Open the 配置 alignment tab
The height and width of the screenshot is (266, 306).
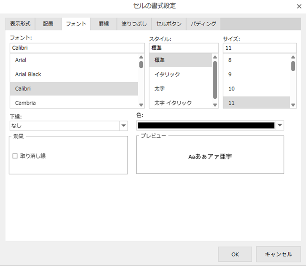(48, 24)
